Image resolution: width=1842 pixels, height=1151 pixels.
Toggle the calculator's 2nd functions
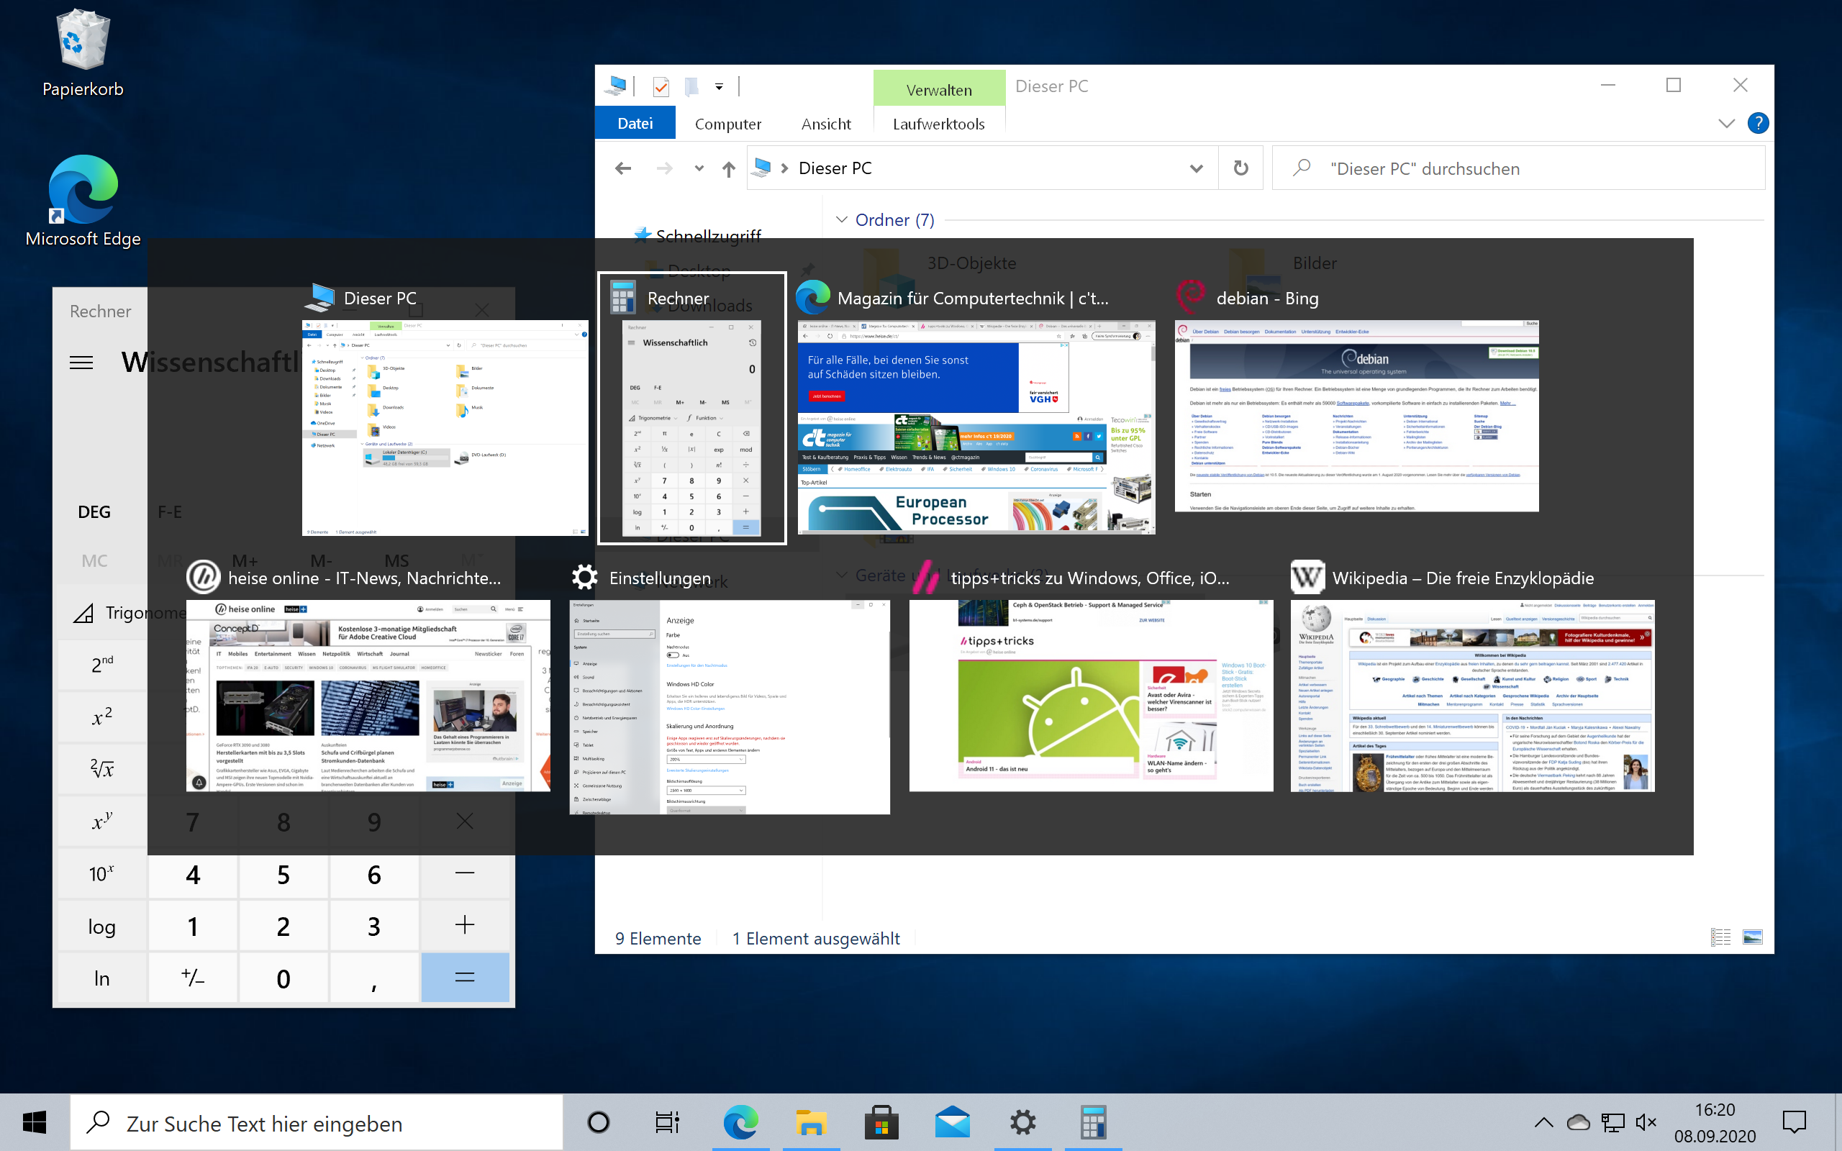point(102,663)
